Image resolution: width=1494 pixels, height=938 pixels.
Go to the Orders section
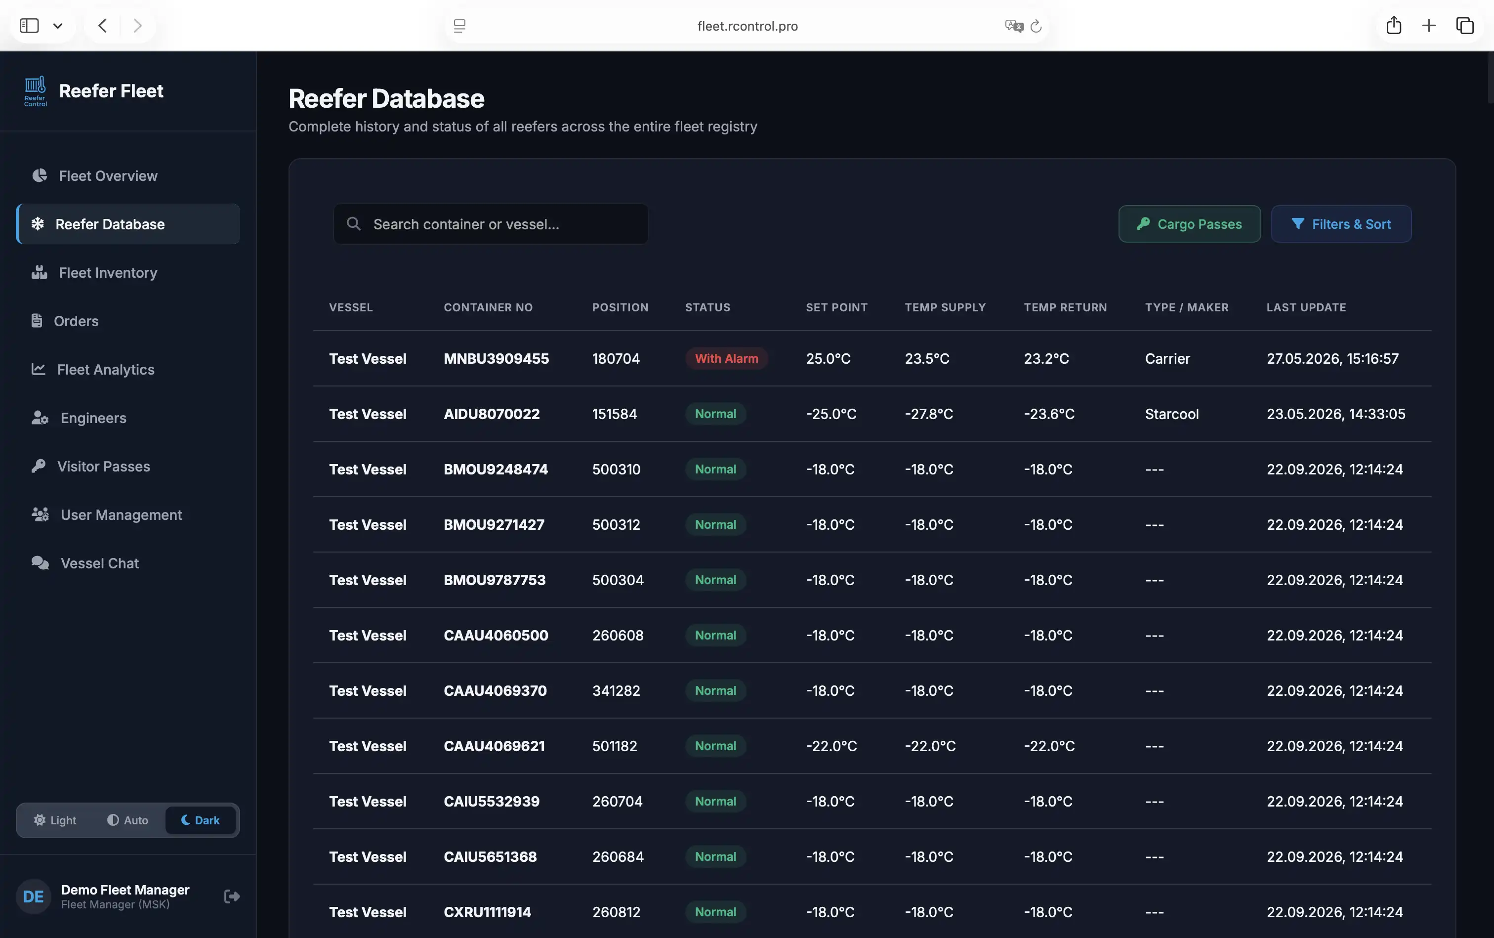pyautogui.click(x=128, y=321)
